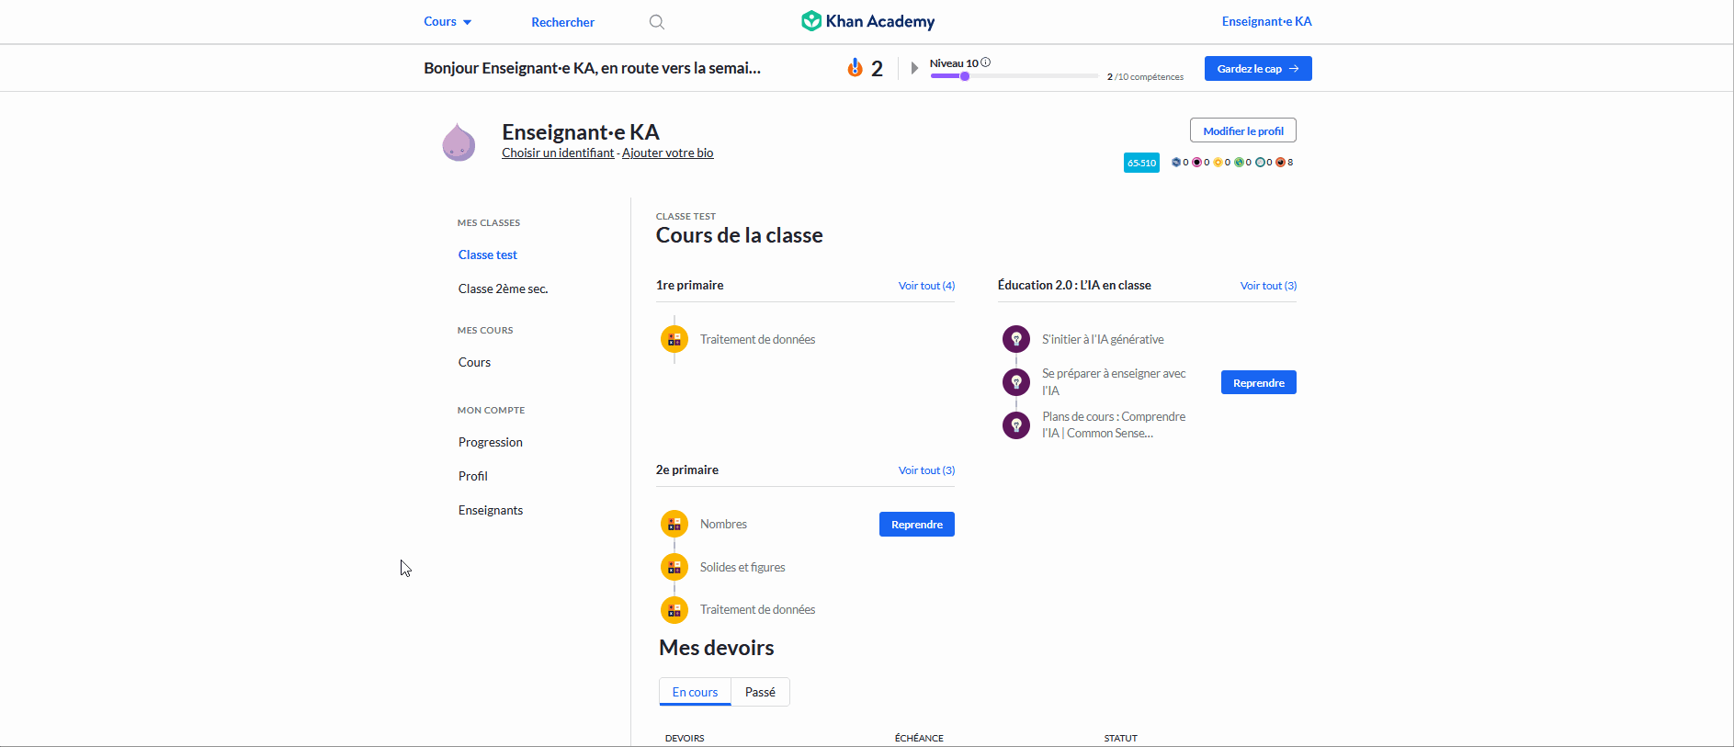Click the Plans de cours Comprendre l'IA icon
Viewport: 1734px width, 747px height.
click(1016, 424)
